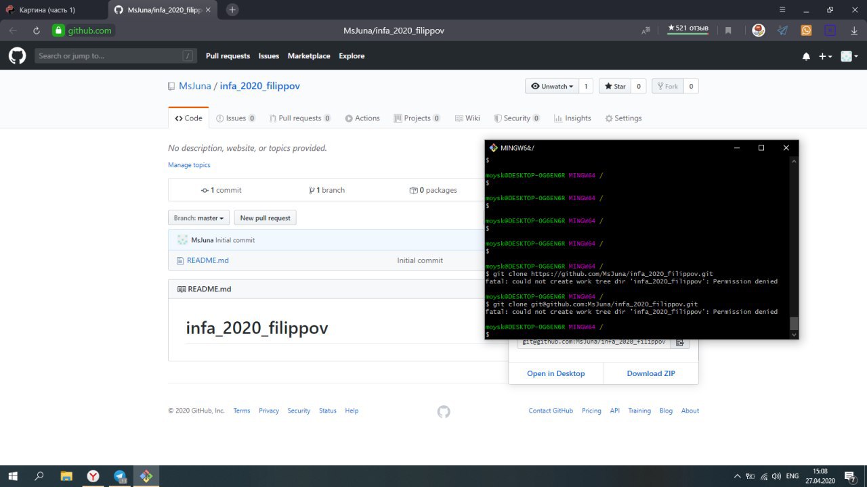Reload the page with the refresh icon

click(x=36, y=30)
